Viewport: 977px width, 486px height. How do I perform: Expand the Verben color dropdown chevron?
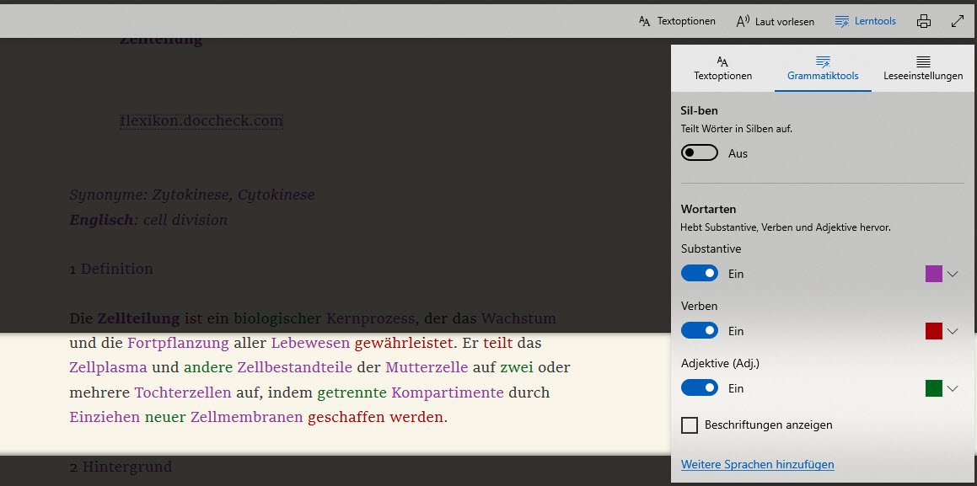[x=952, y=331]
